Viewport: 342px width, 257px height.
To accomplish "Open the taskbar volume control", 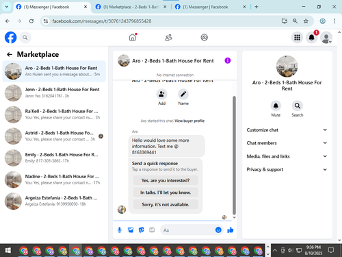I will pyautogui.click(x=290, y=250).
